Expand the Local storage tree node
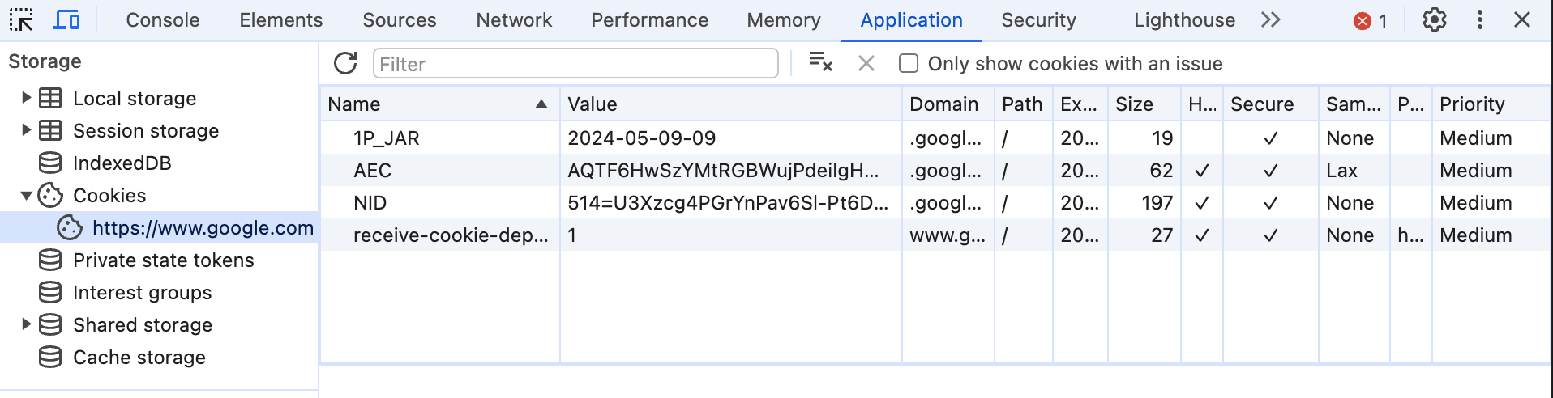This screenshot has width=1553, height=398. [26, 98]
